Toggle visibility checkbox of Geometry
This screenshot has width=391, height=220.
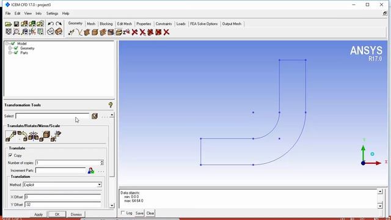16,48
